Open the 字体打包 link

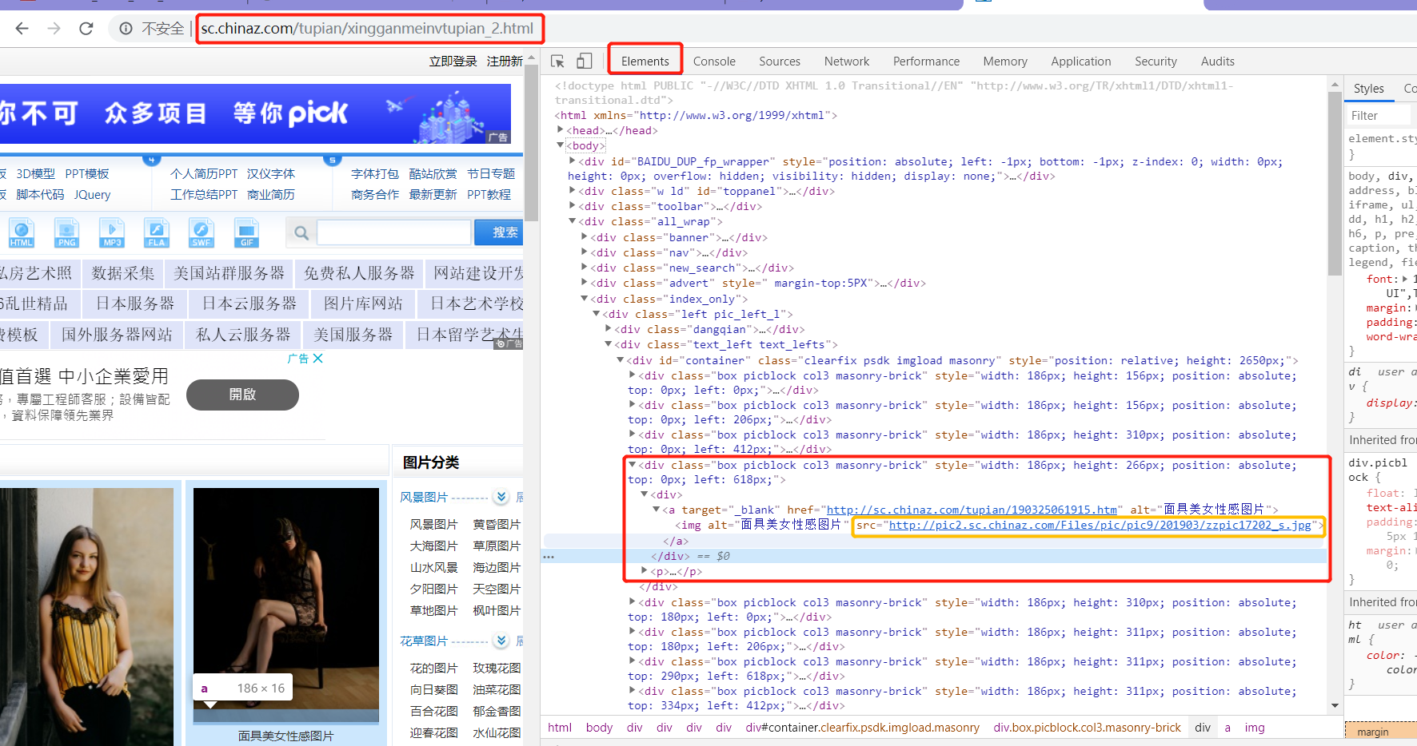(375, 173)
